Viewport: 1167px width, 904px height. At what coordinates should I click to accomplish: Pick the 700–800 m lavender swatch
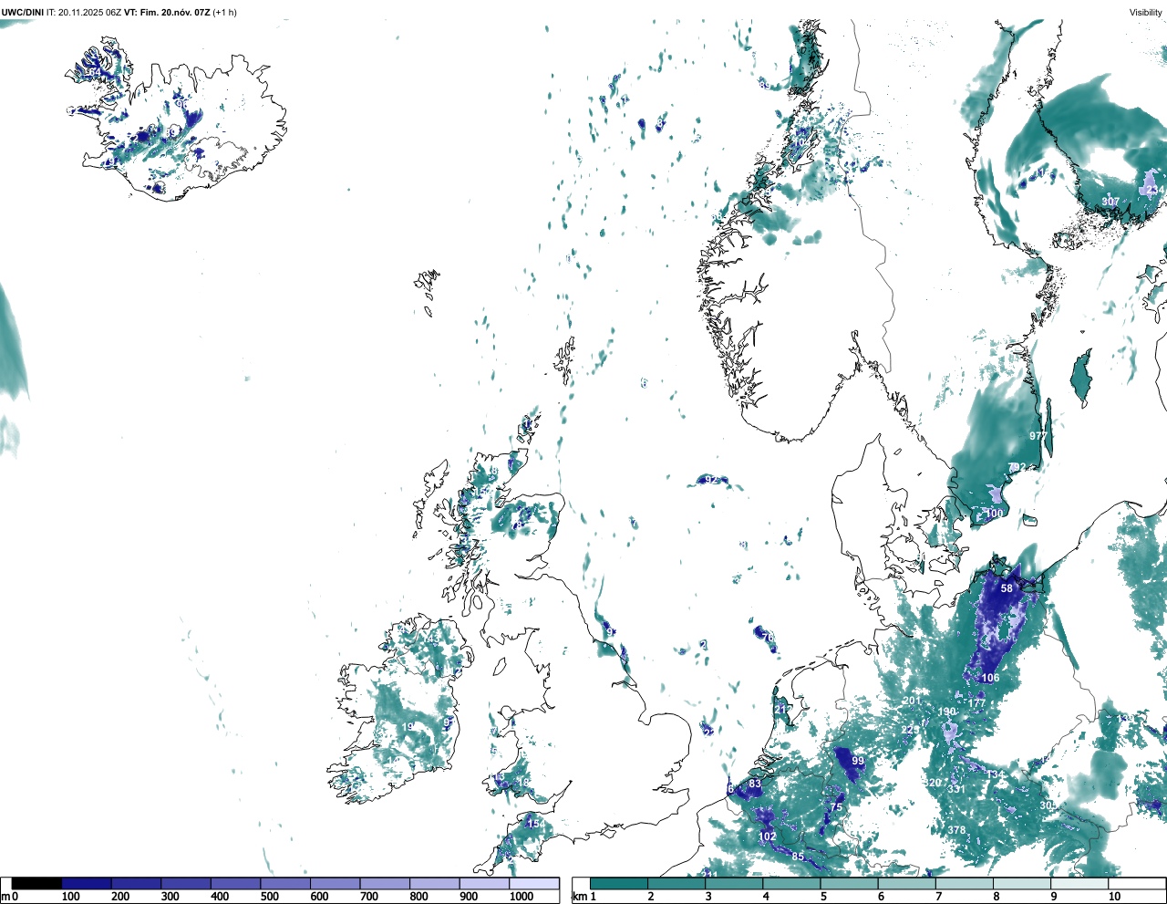click(385, 883)
